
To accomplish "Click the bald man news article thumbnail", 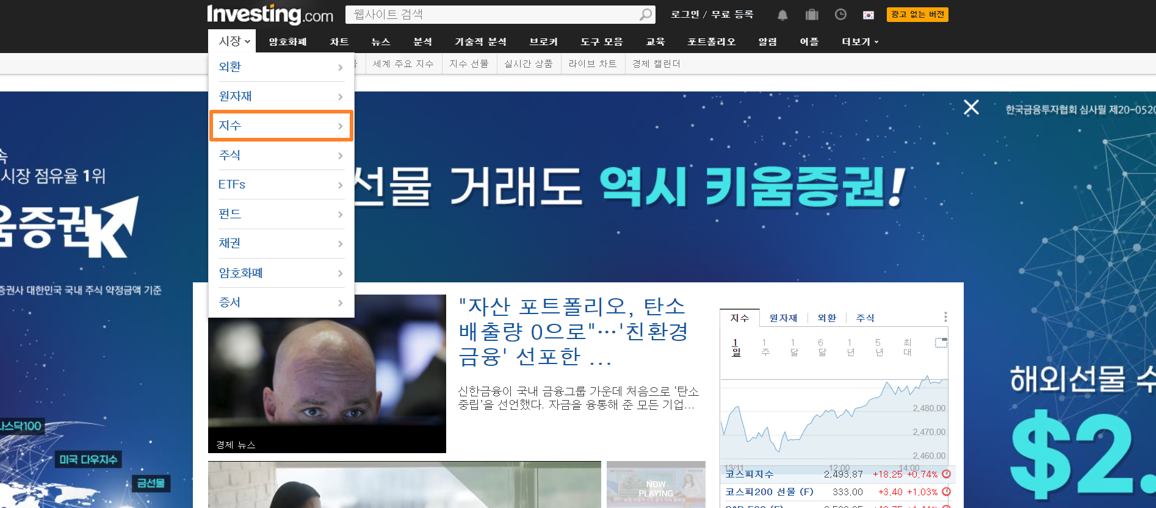I will point(327,373).
